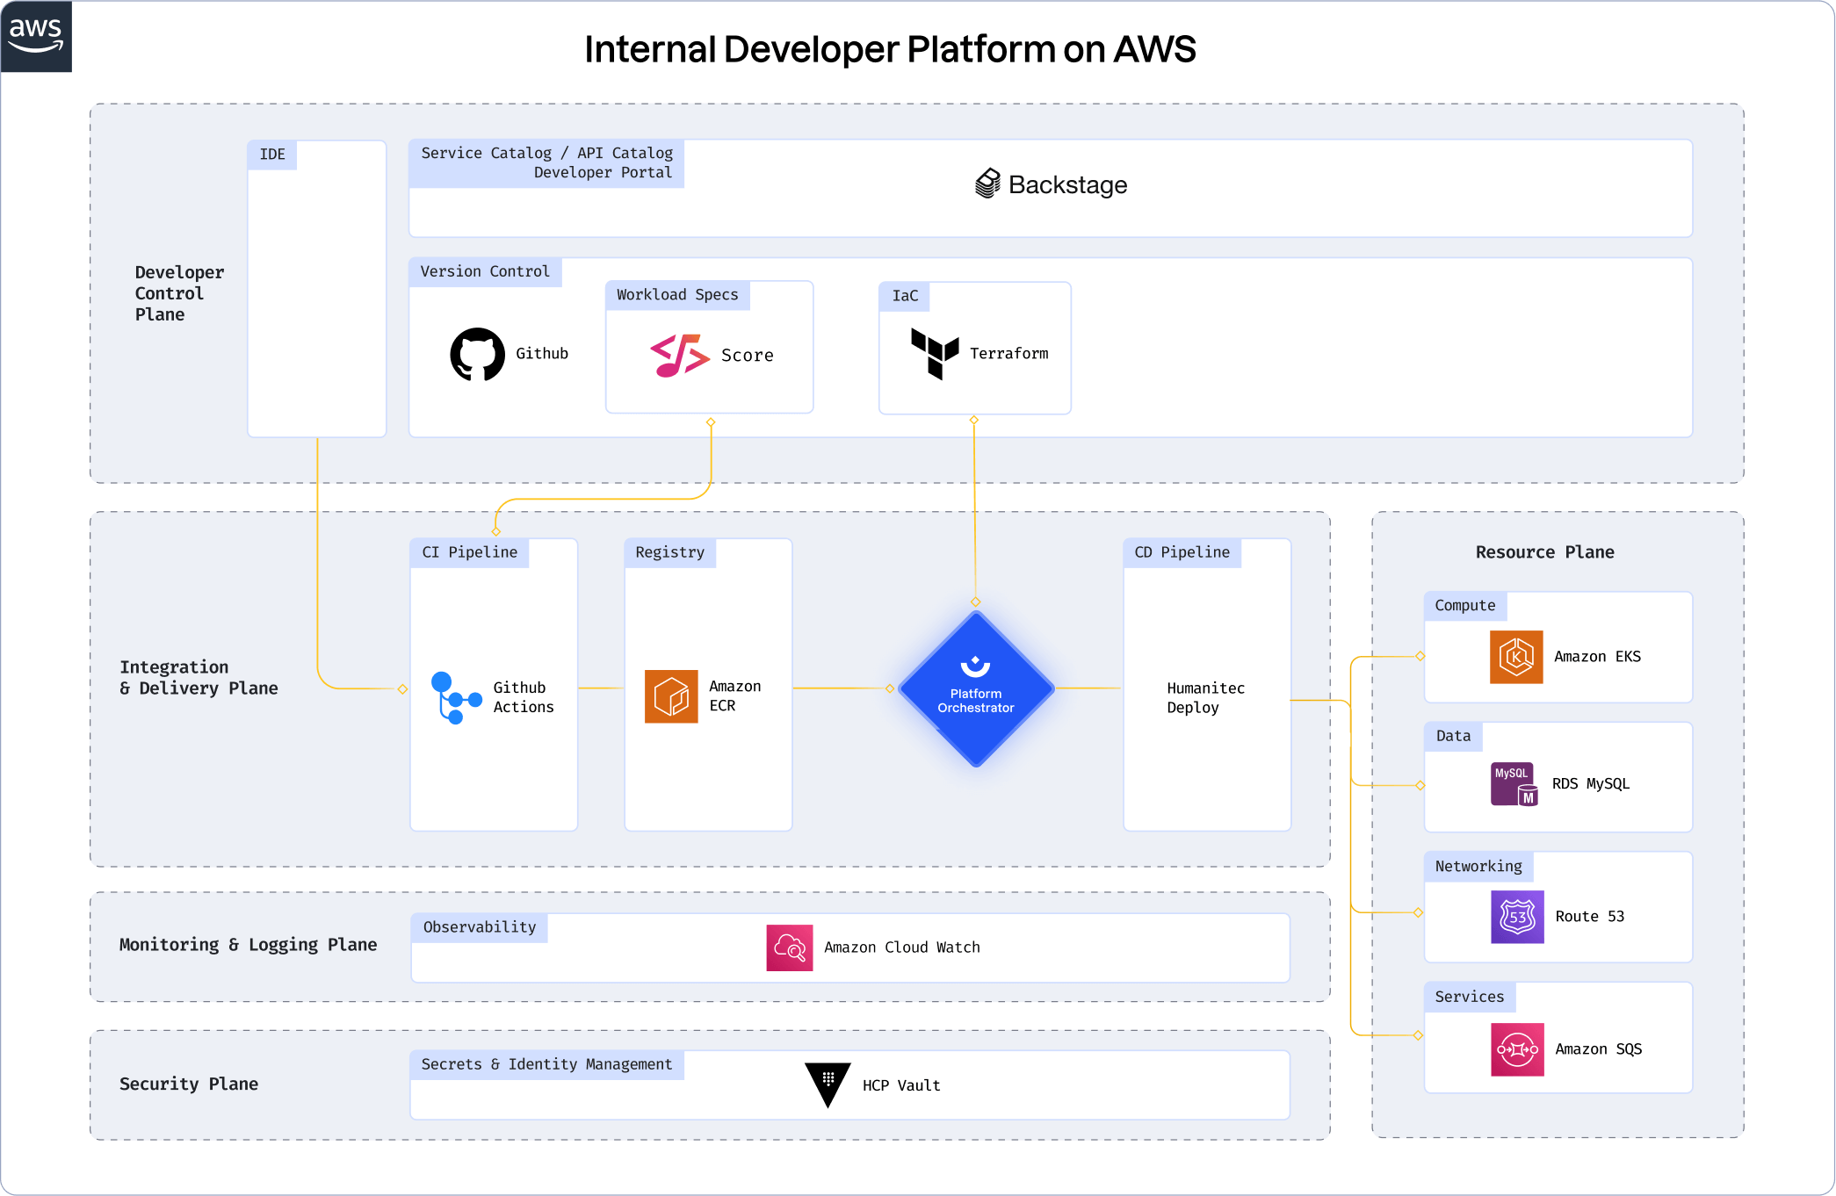Click the CI Pipeline label

[469, 552]
